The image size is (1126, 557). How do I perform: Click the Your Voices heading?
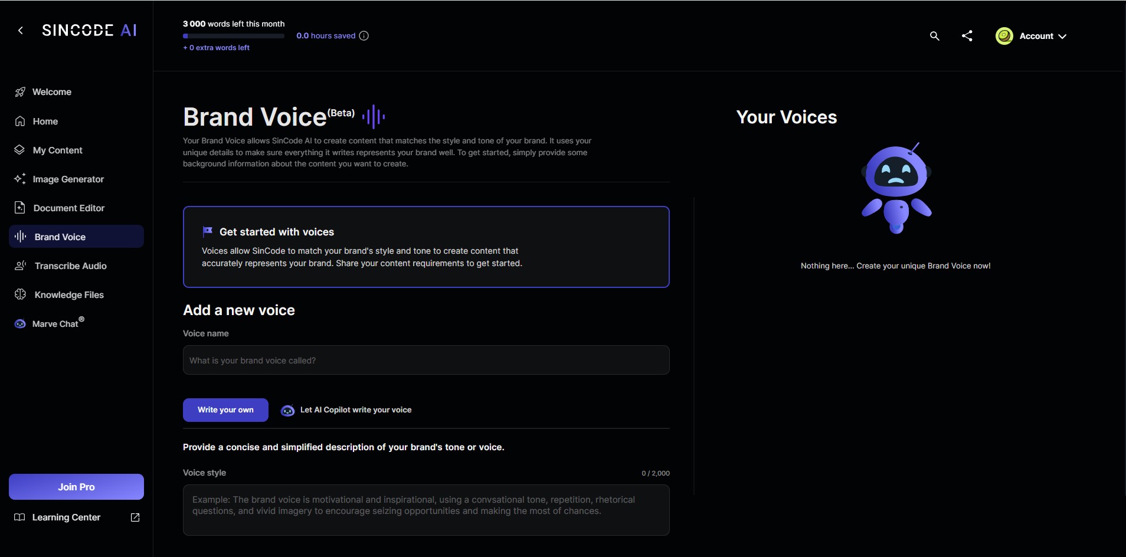click(x=787, y=117)
